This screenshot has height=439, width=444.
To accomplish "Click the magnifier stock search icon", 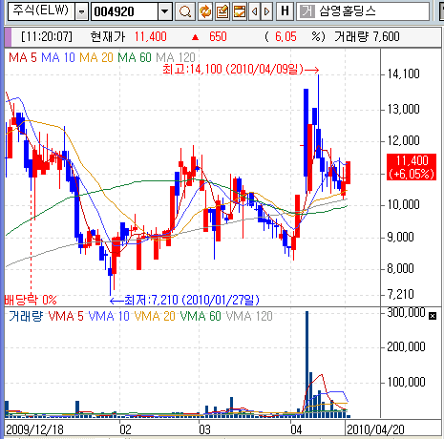I will click(x=185, y=11).
